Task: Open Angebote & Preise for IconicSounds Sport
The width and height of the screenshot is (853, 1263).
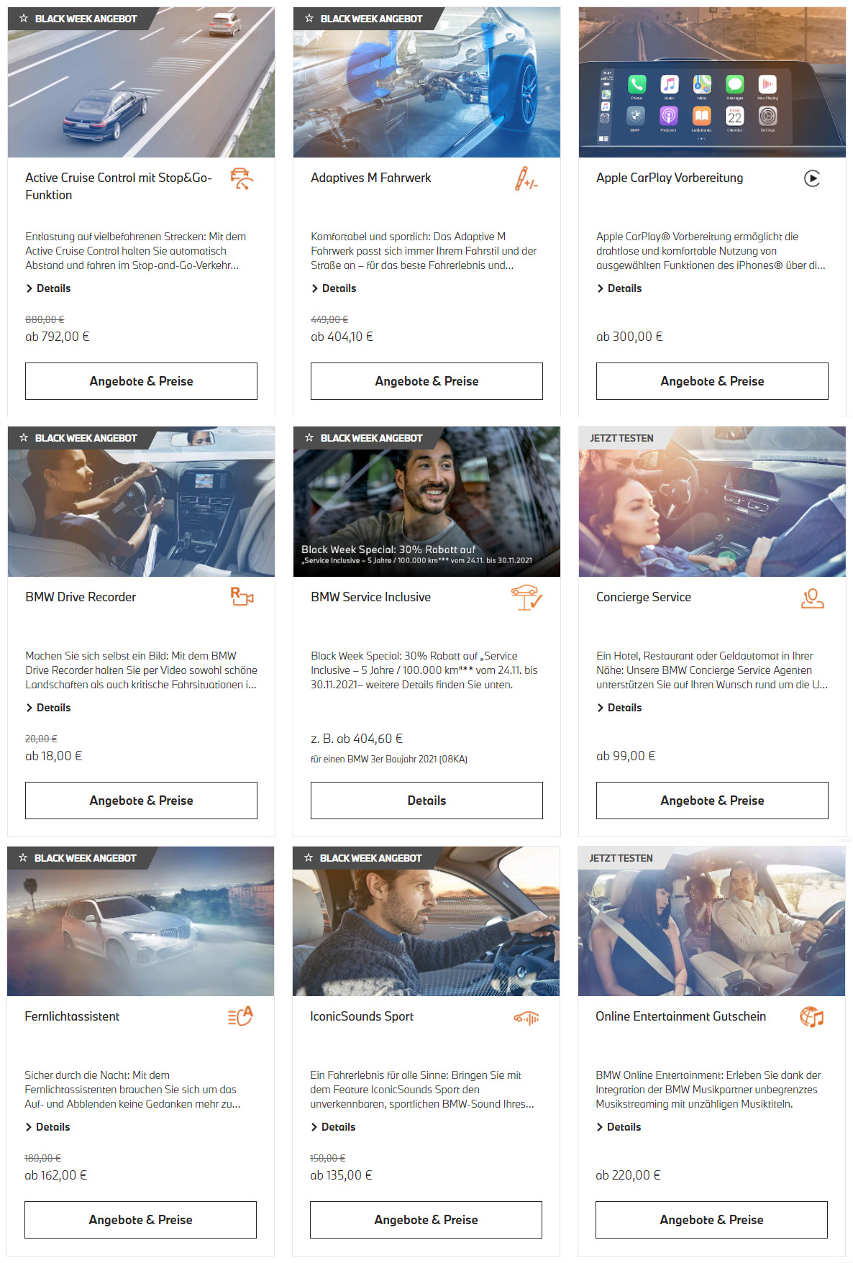Action: [426, 1220]
